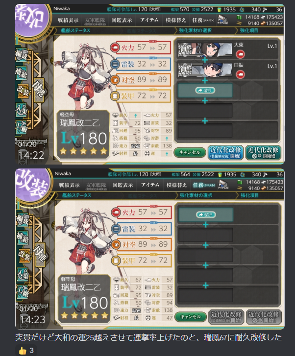The image size is (295, 356).
Task: Open 工廠 factory icon in bottom screenshot sidebar
Action: 23,291
